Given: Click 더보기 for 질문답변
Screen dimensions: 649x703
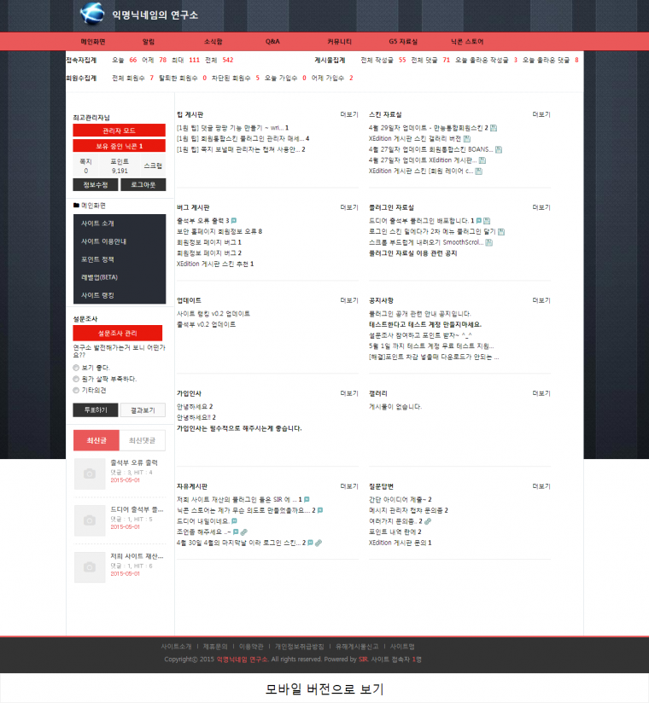Looking at the screenshot, I should point(541,486).
